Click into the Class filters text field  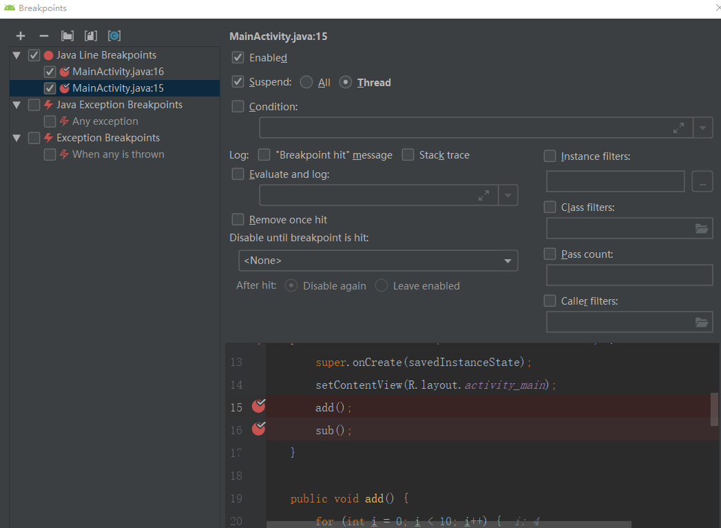tap(629, 228)
